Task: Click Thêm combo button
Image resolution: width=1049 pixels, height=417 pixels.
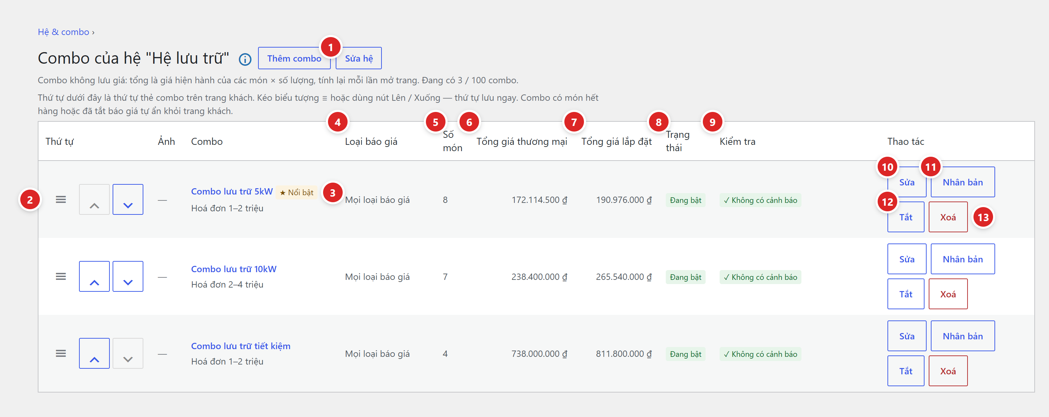Action: pyautogui.click(x=294, y=58)
